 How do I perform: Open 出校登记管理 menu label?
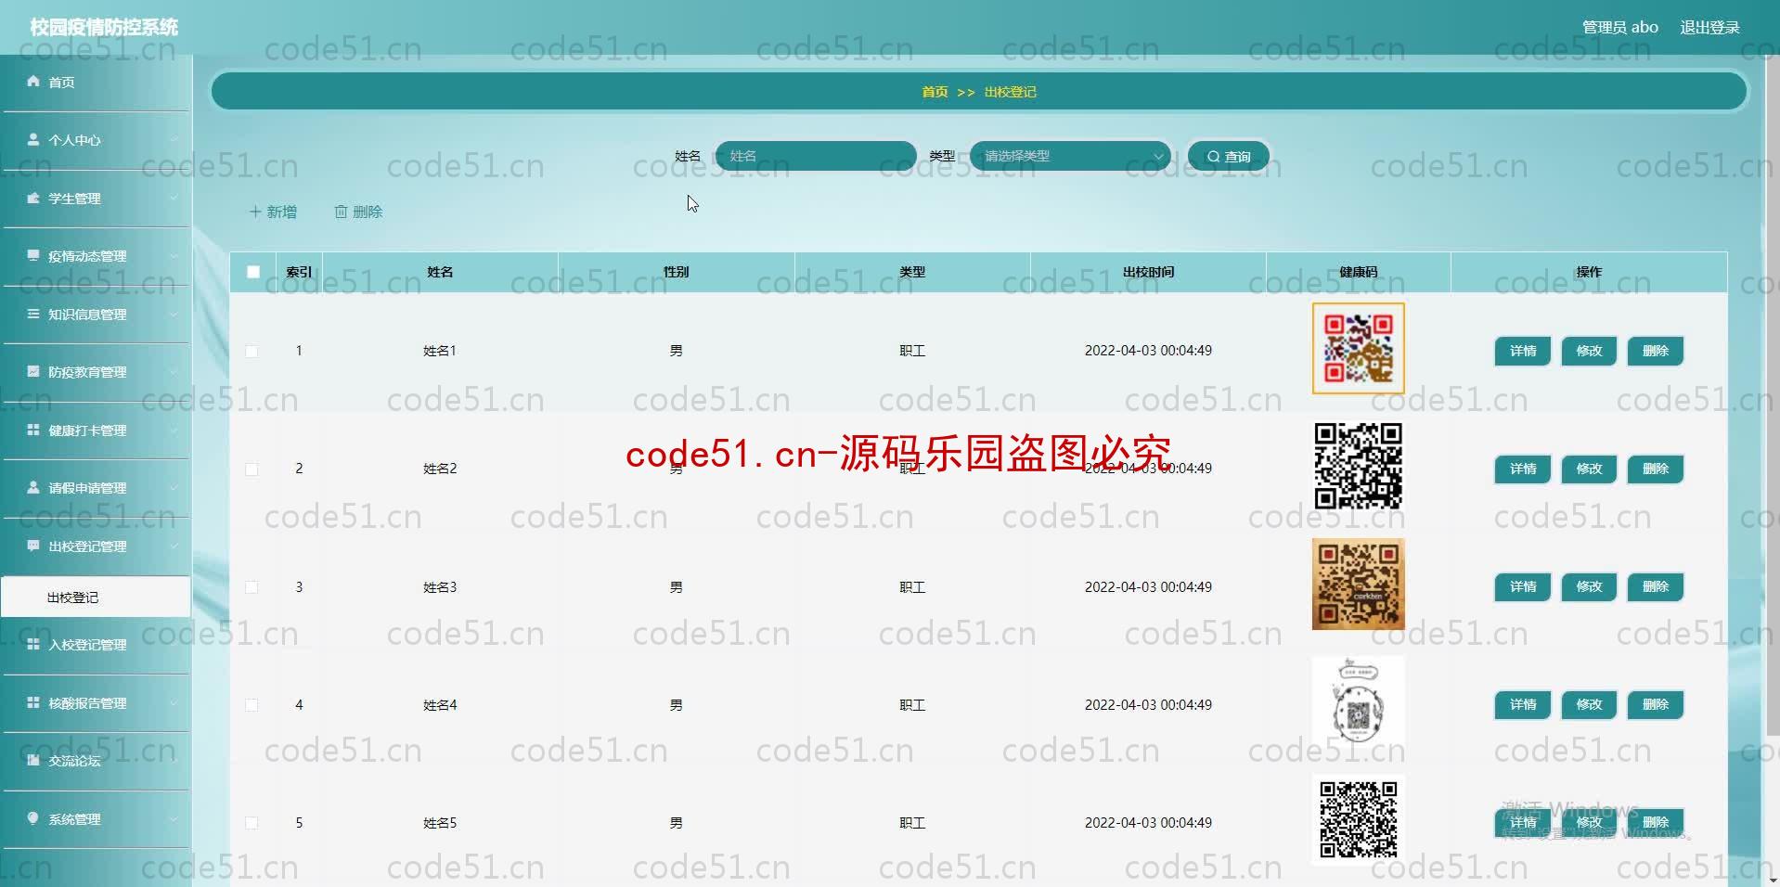(x=87, y=546)
